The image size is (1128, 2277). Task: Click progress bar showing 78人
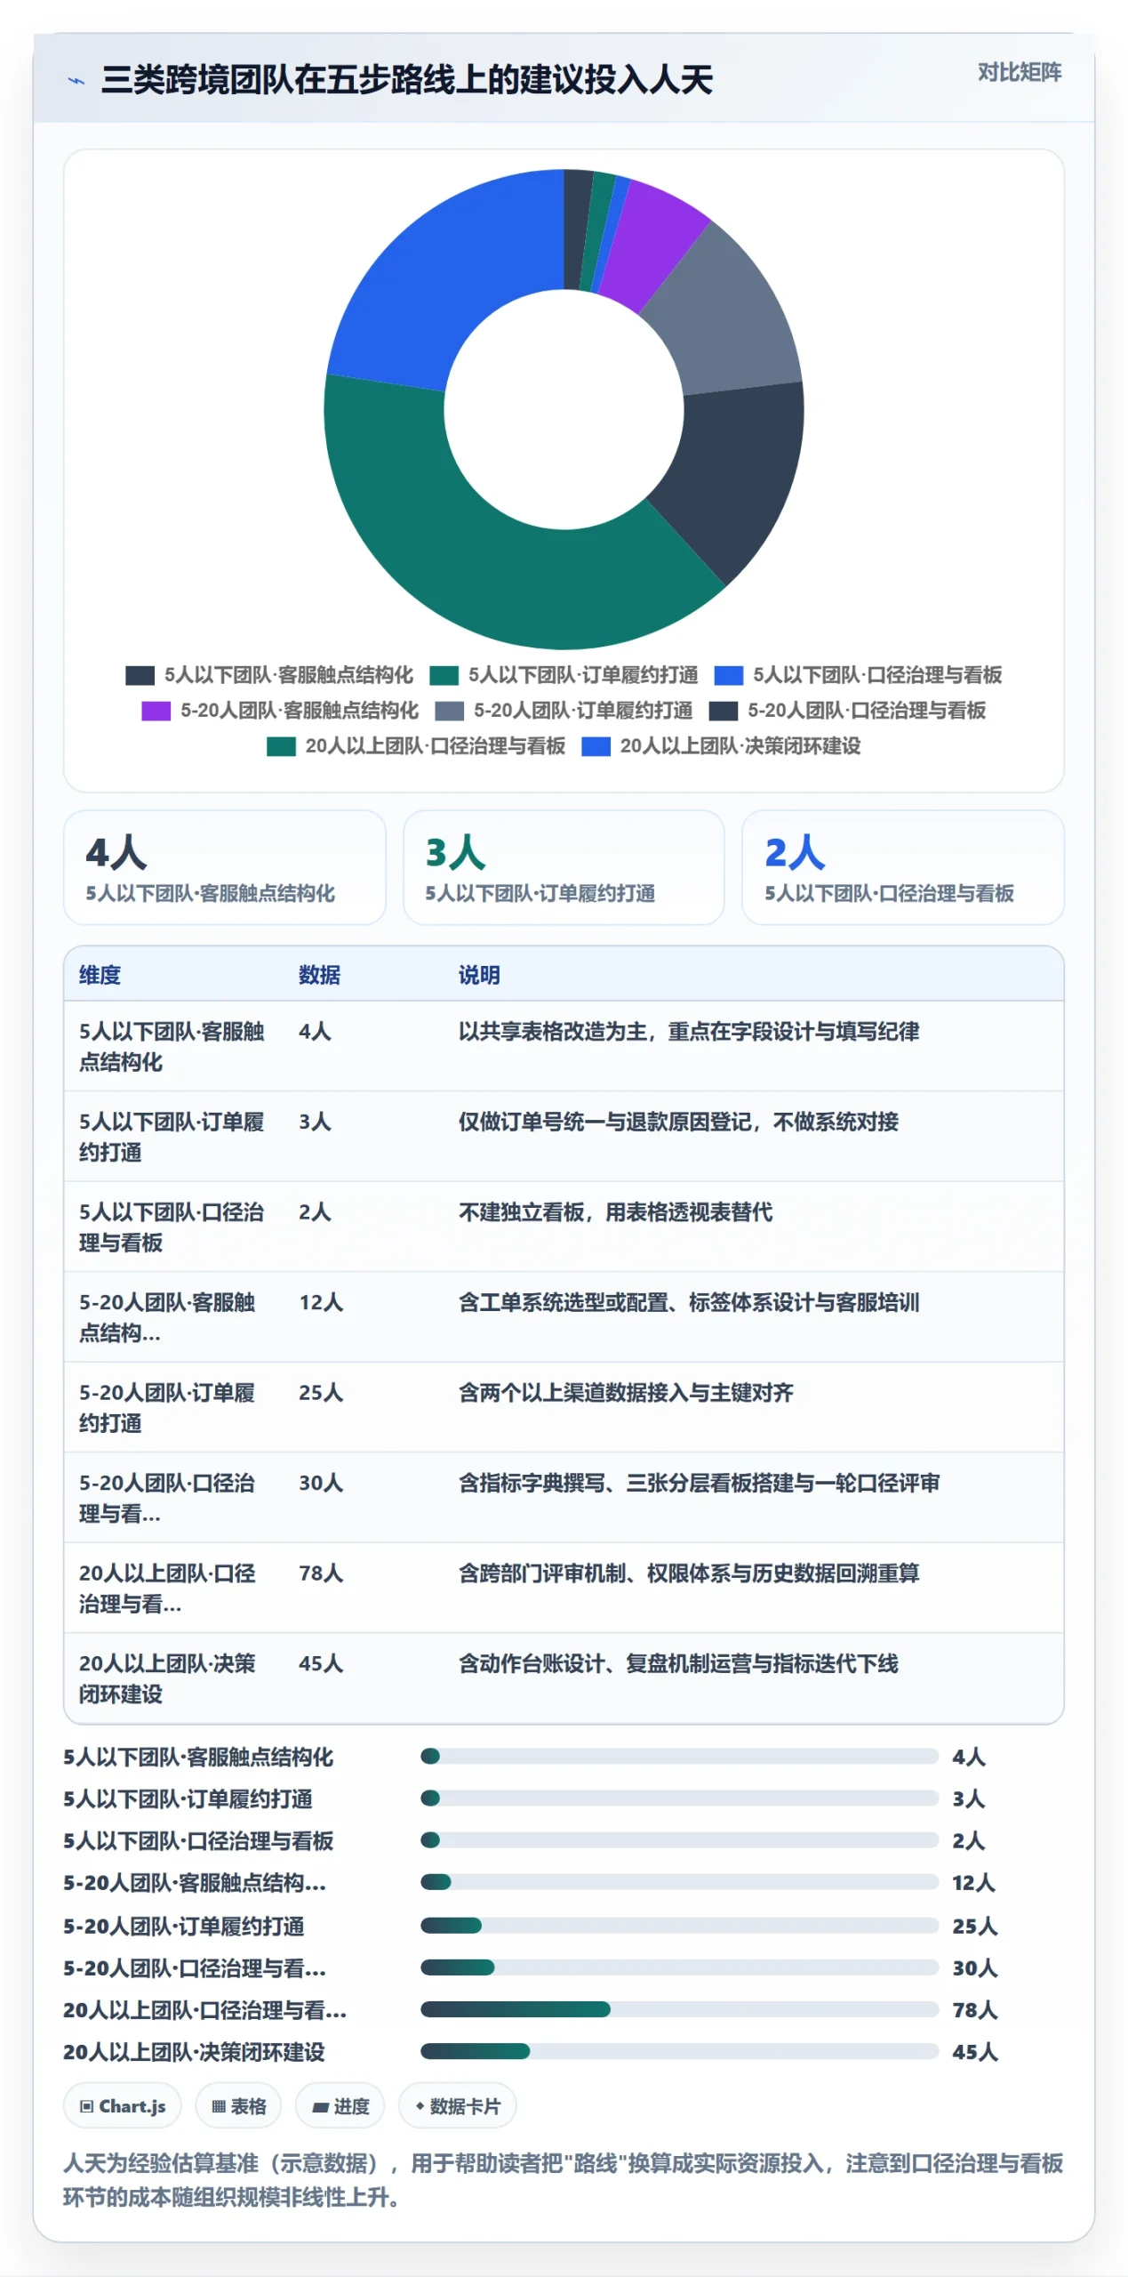click(679, 2009)
